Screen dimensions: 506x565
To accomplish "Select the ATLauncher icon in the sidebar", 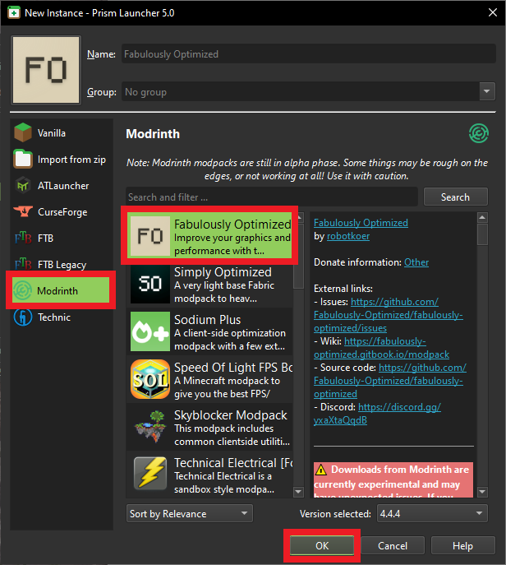I will (23, 186).
